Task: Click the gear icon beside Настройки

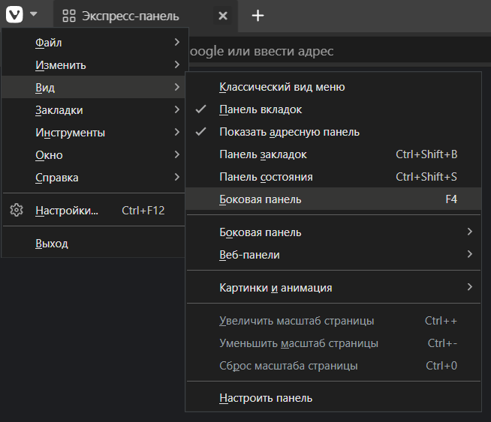Action: (17, 211)
